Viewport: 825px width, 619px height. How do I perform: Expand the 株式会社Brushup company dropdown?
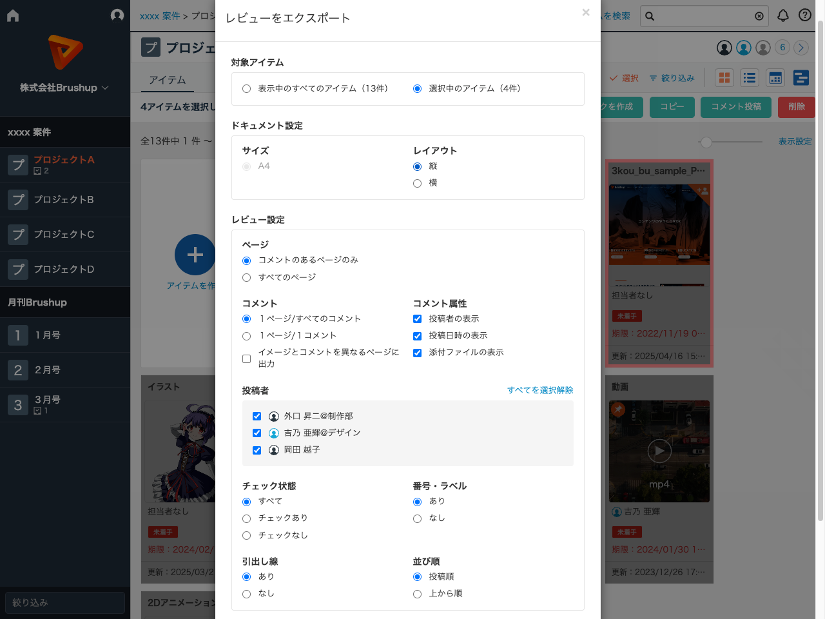pyautogui.click(x=64, y=88)
